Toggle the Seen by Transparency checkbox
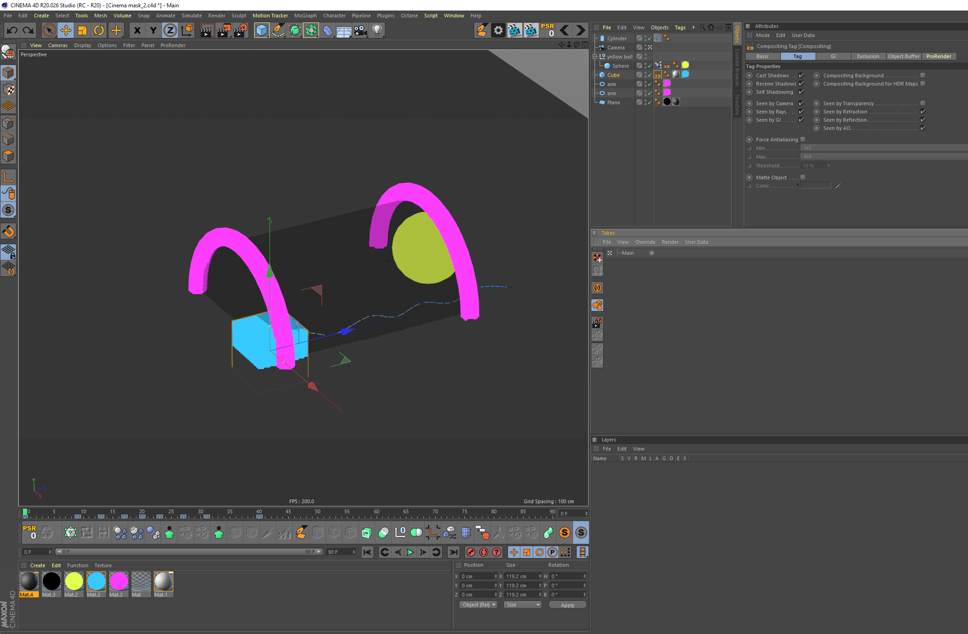This screenshot has height=634, width=968. pyautogui.click(x=923, y=103)
